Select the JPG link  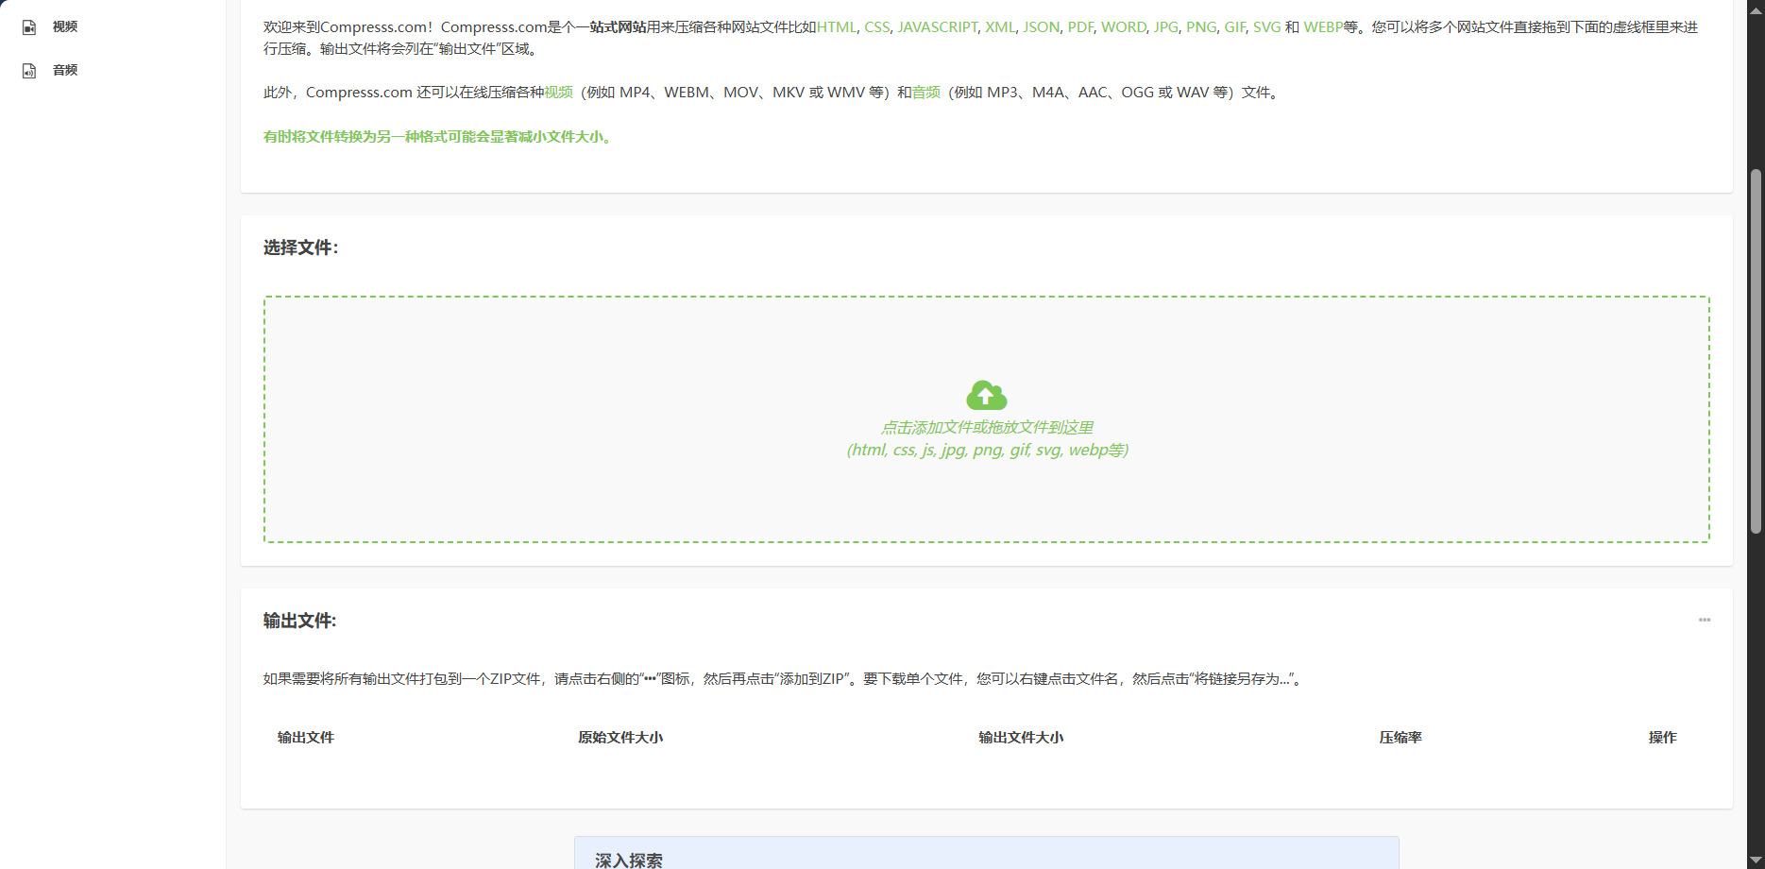click(x=1166, y=27)
